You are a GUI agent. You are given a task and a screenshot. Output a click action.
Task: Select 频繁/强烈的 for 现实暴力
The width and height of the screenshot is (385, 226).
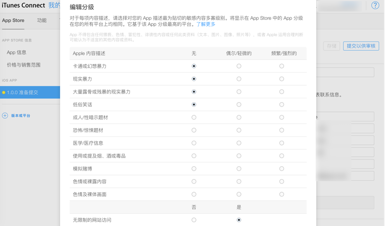click(282, 79)
